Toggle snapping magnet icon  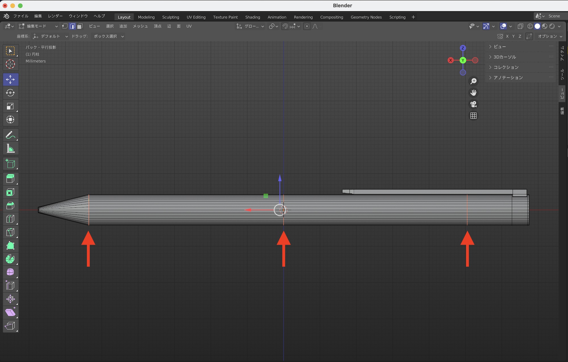[x=285, y=26]
